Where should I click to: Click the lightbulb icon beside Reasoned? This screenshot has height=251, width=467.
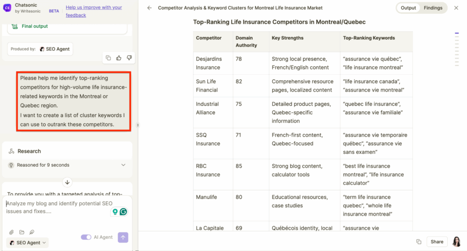pyautogui.click(x=11, y=165)
